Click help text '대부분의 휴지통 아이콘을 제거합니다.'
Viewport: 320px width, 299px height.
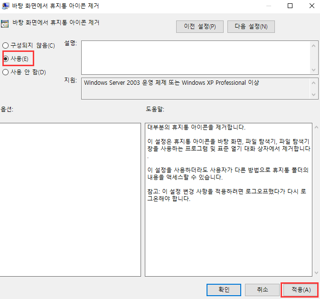click(x=197, y=127)
